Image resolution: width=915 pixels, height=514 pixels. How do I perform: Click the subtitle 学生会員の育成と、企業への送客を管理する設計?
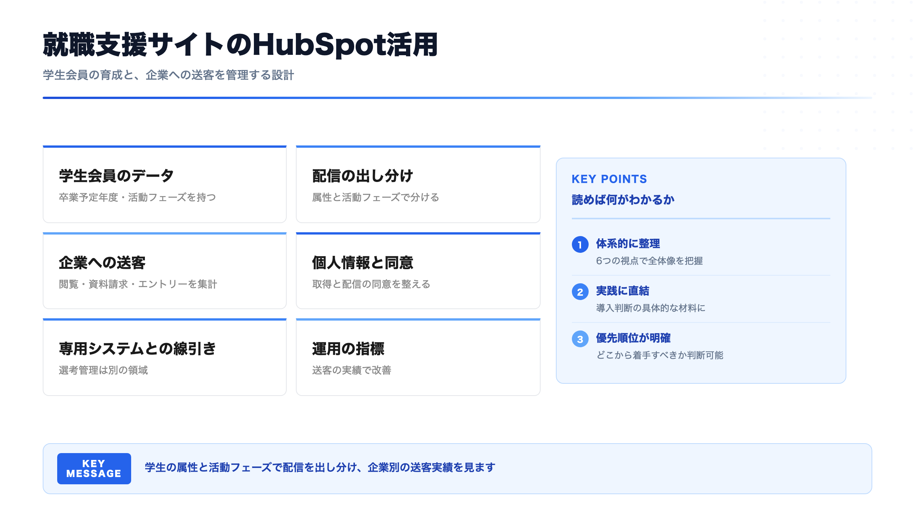pyautogui.click(x=169, y=75)
